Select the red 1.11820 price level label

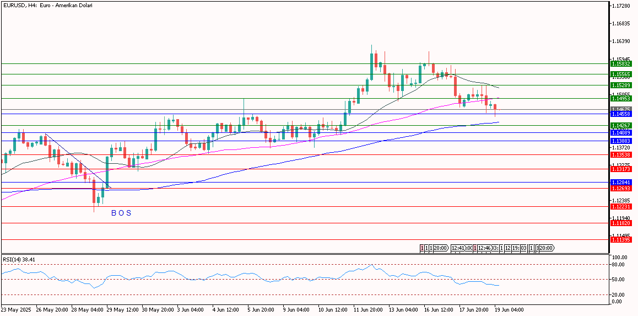621,223
